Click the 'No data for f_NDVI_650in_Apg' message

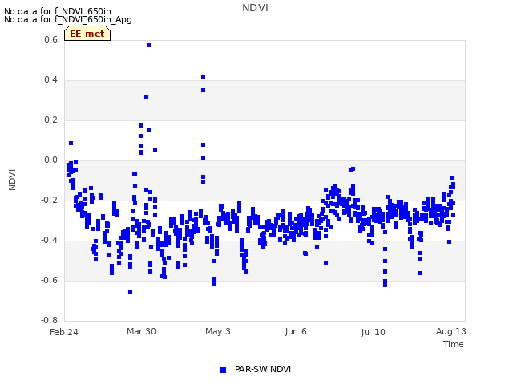click(x=68, y=19)
